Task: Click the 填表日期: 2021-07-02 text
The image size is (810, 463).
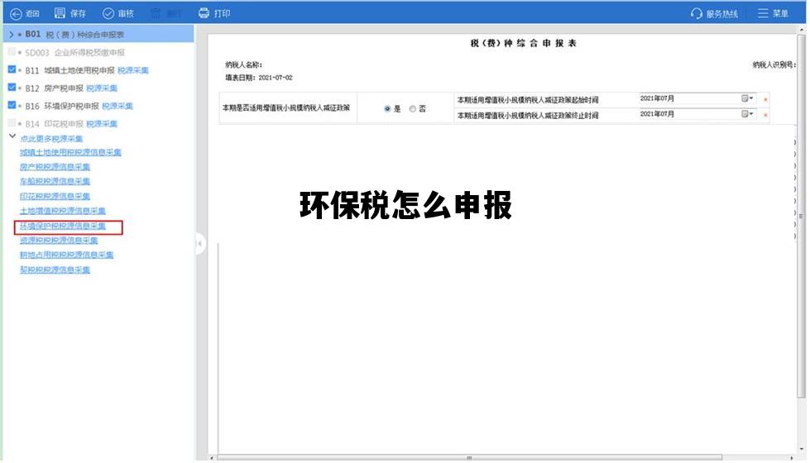Action: tap(259, 78)
